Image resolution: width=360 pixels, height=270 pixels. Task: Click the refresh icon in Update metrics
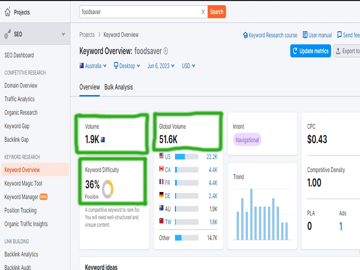295,51
